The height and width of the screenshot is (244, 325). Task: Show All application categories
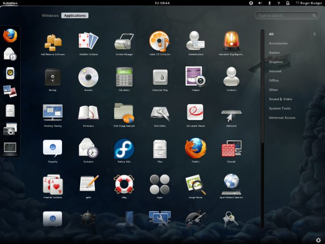[271, 34]
